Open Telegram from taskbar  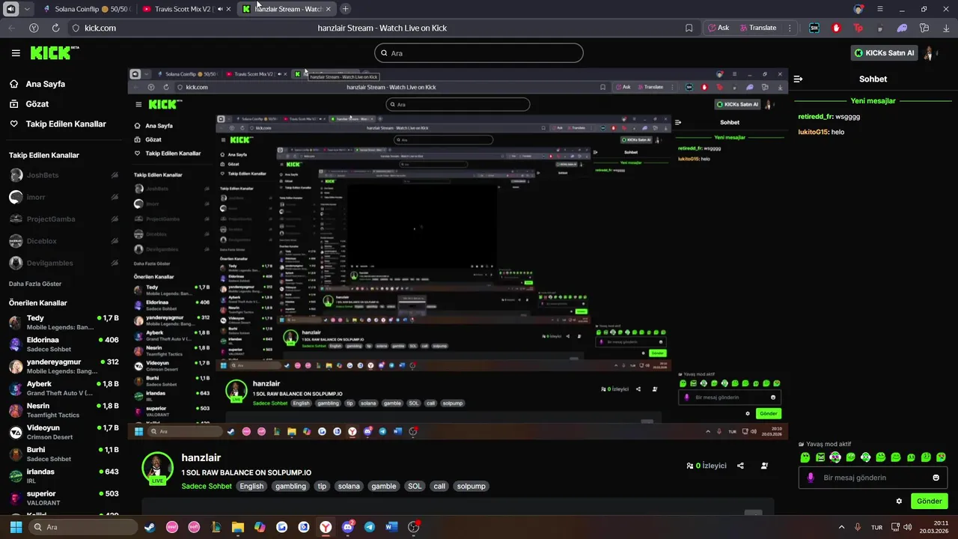coord(370,527)
